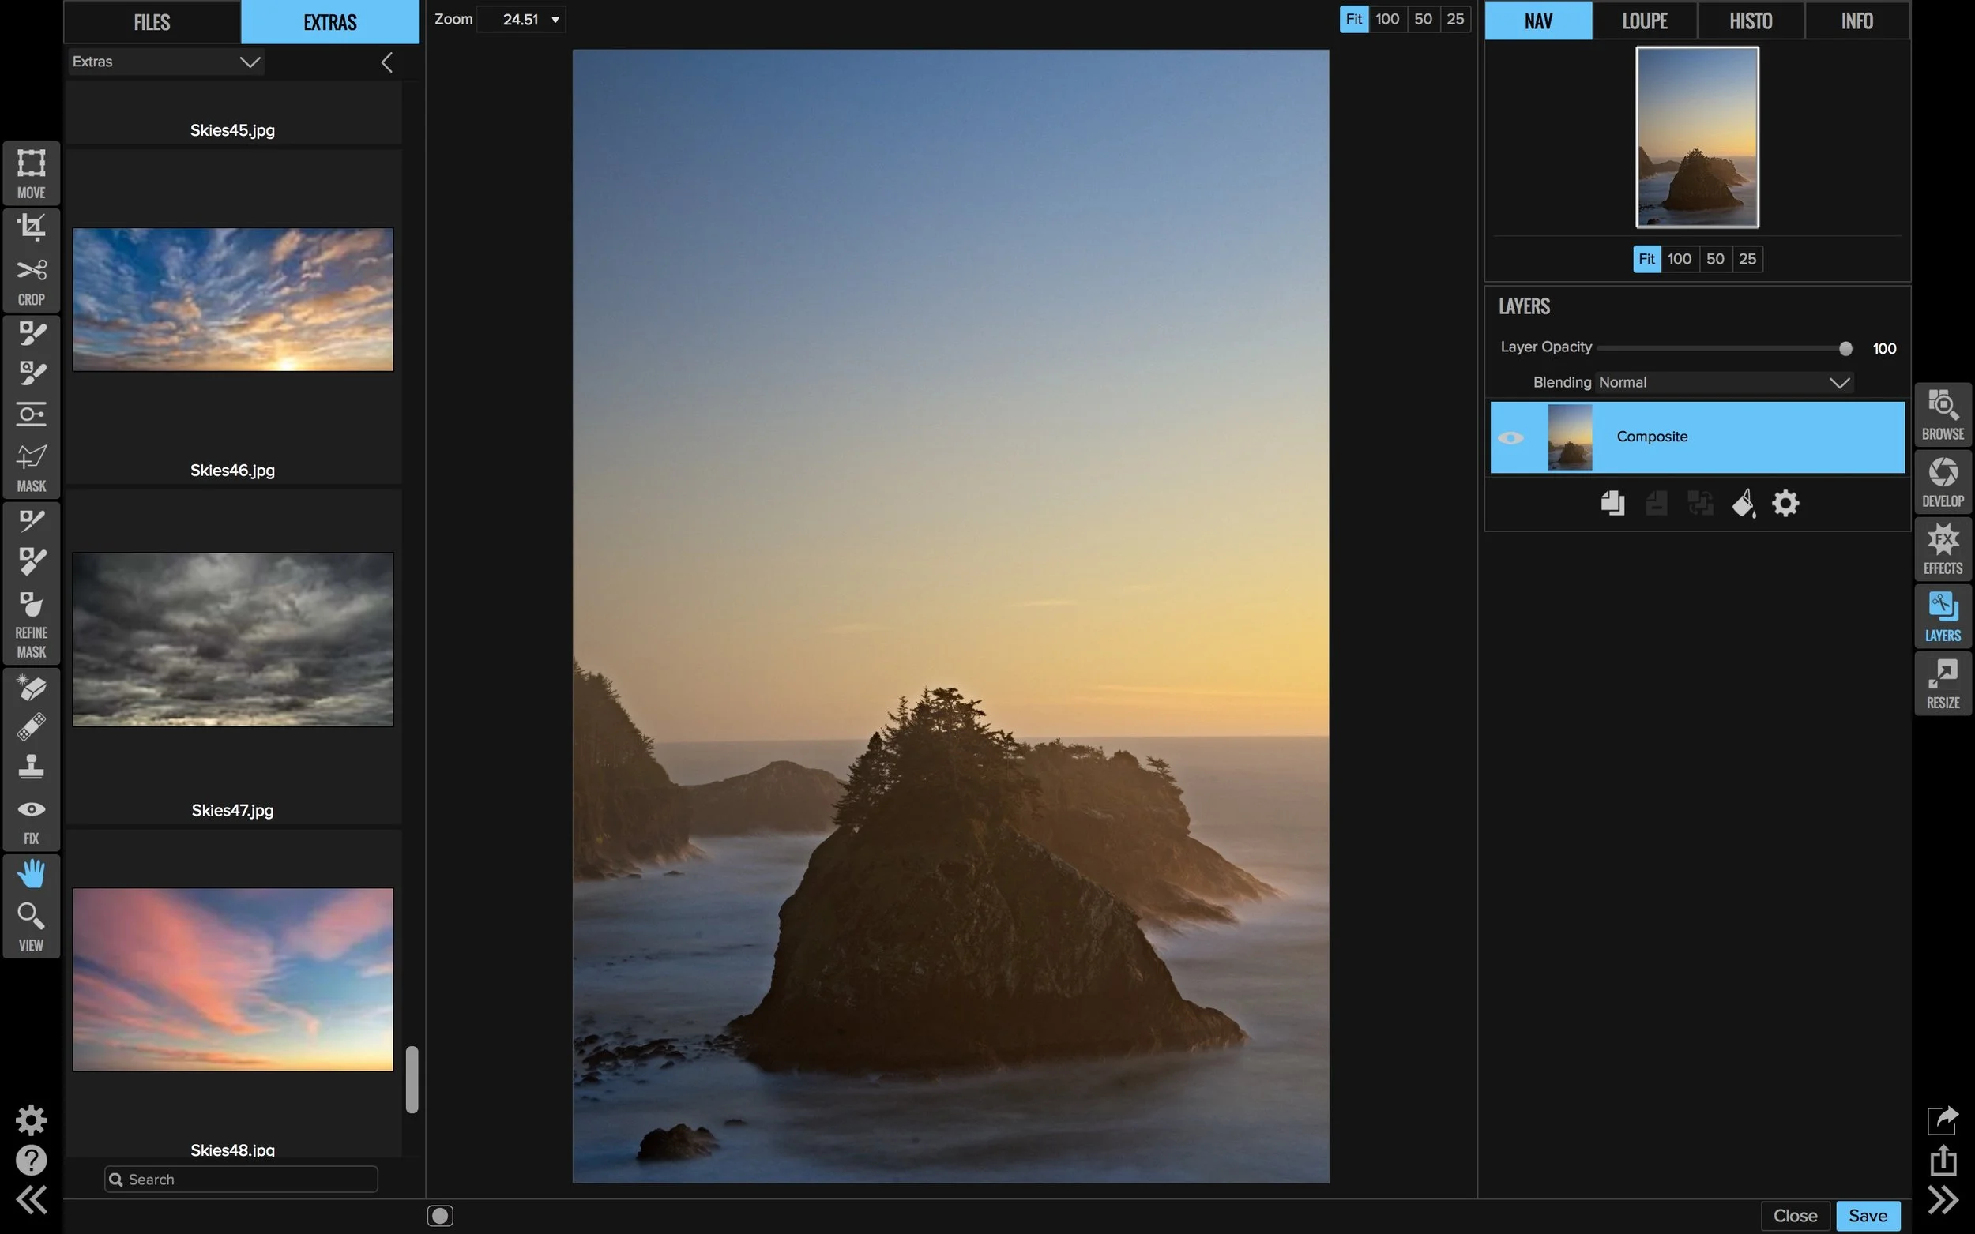Select the Zoom magnifier view tool

click(31, 916)
